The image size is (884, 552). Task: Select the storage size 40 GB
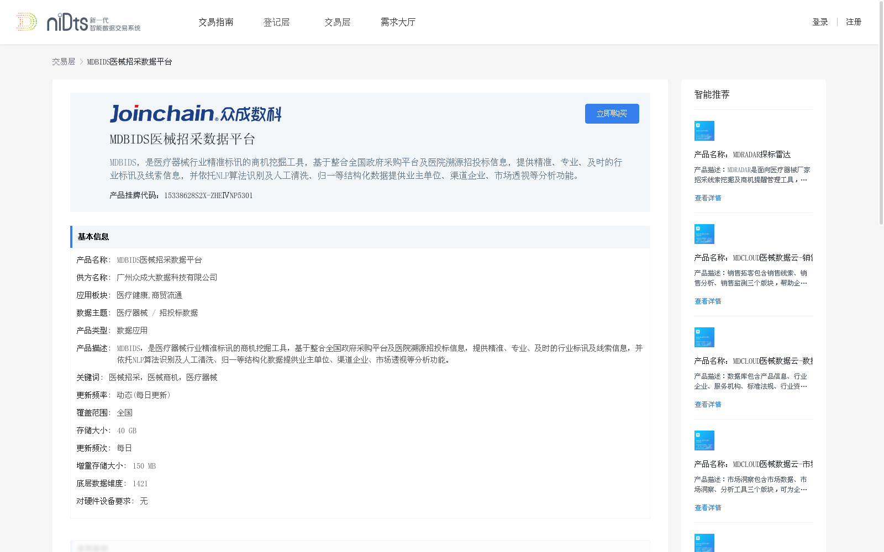coord(127,431)
